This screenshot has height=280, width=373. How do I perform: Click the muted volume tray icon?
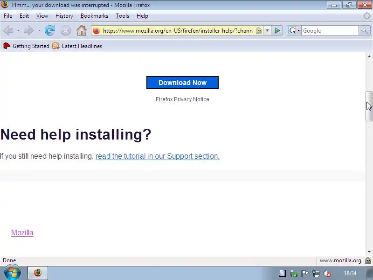[327, 273]
